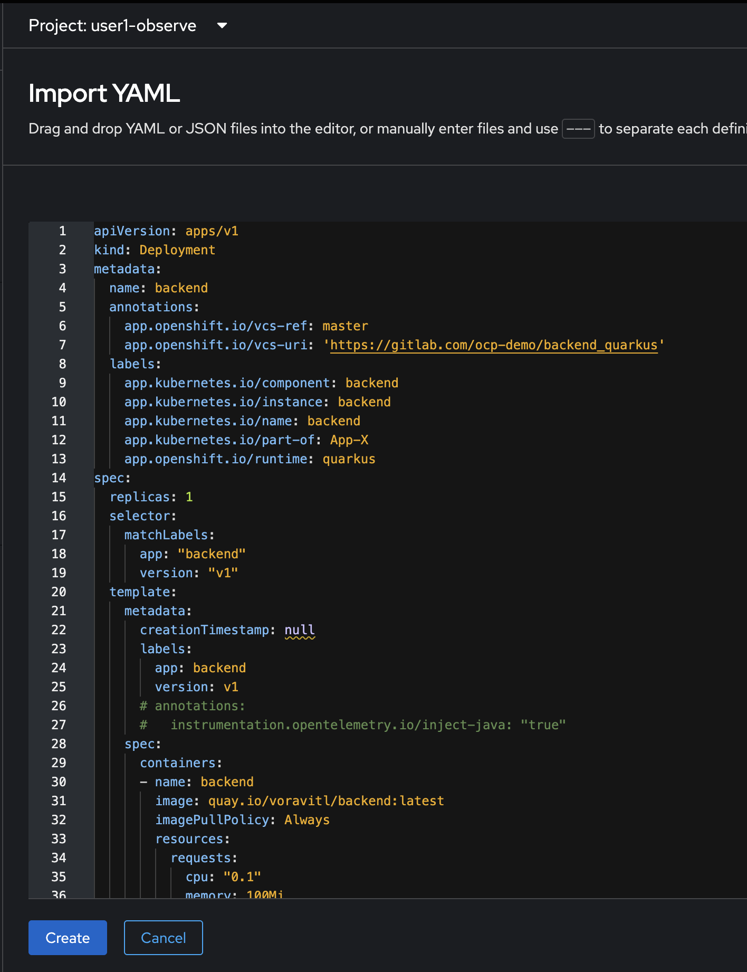The height and width of the screenshot is (972, 747).
Task: Click the commented inject-java instrumentation line
Action: pos(353,725)
